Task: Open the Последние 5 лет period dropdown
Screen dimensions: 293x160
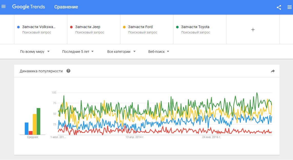Action: point(78,52)
